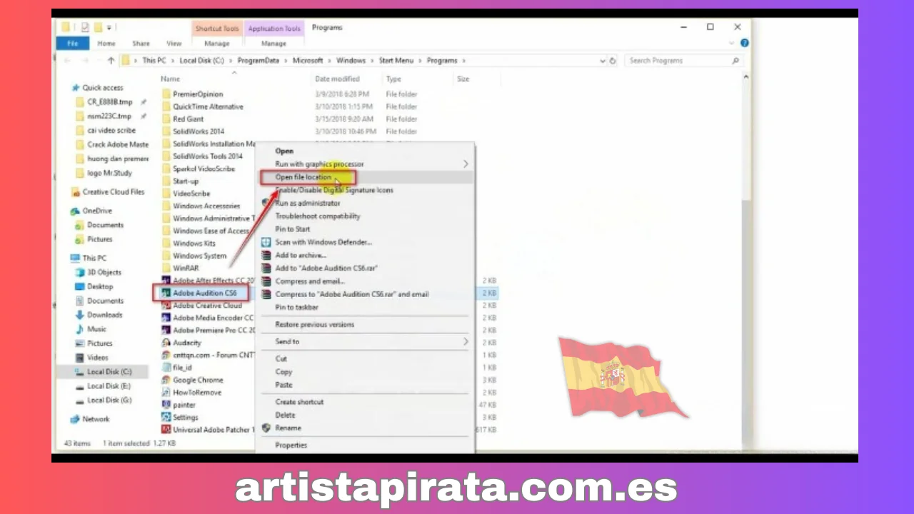914x514 pixels.
Task: Select Quick access in navigation pane
Action: click(102, 88)
